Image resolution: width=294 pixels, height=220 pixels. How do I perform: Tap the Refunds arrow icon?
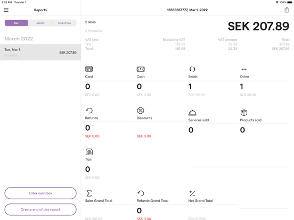click(x=89, y=111)
